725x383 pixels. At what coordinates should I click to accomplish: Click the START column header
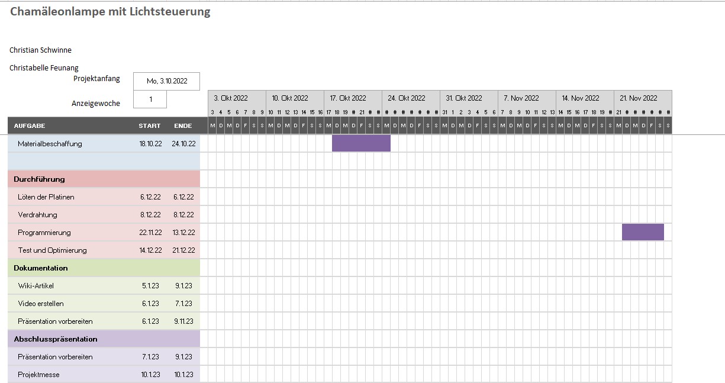(x=149, y=126)
